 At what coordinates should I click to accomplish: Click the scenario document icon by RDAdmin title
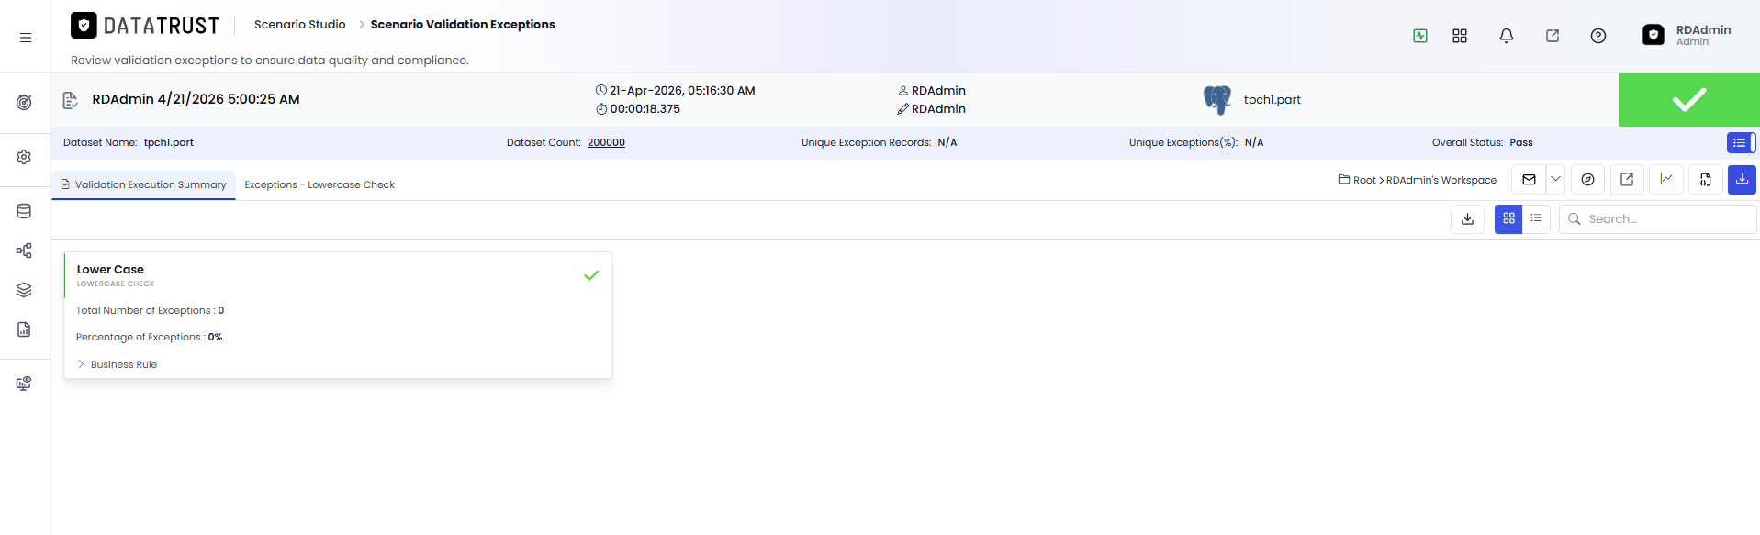71,100
